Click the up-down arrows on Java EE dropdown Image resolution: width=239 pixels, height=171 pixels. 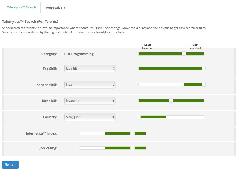[113, 69]
